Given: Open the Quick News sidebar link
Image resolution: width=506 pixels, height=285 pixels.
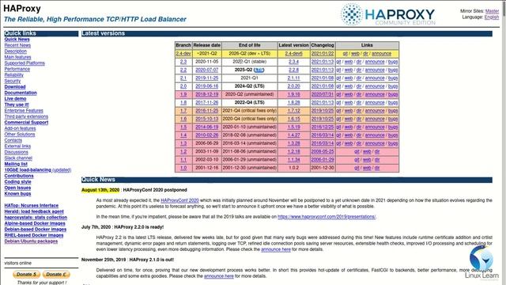Looking at the screenshot, I should tap(17, 40).
